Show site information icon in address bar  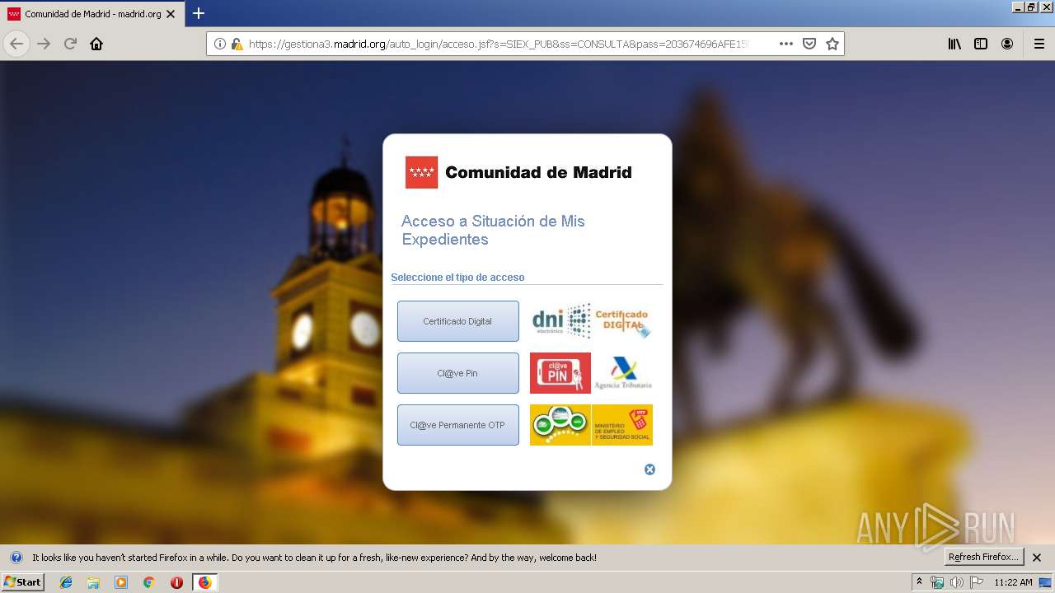click(x=220, y=44)
